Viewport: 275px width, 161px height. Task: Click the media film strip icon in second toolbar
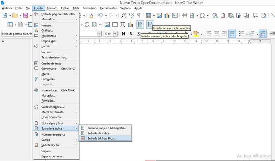[x=115, y=25]
